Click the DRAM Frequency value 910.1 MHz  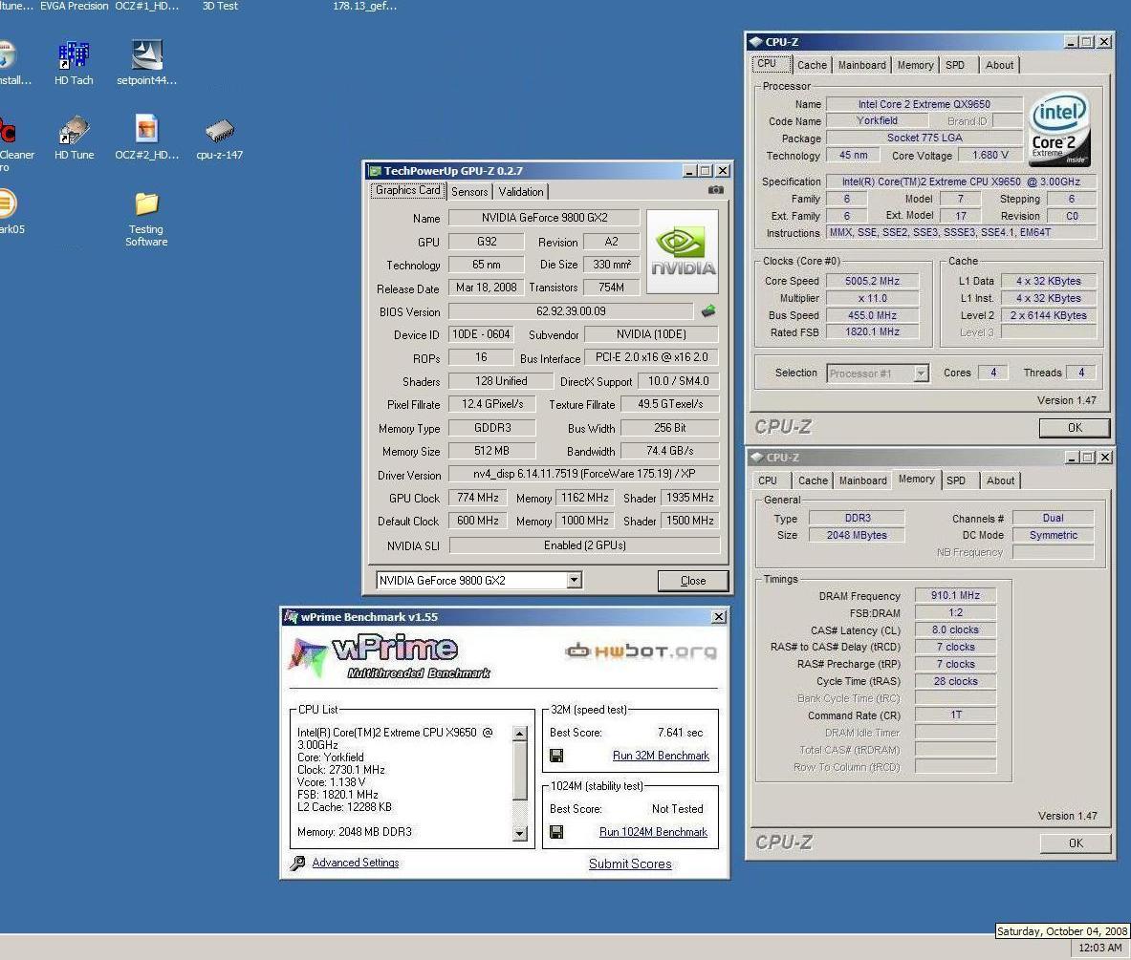point(955,595)
